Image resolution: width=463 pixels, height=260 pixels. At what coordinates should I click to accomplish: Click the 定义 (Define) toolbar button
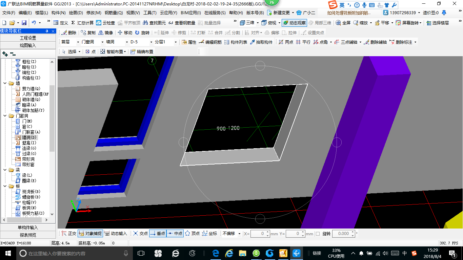point(61,23)
